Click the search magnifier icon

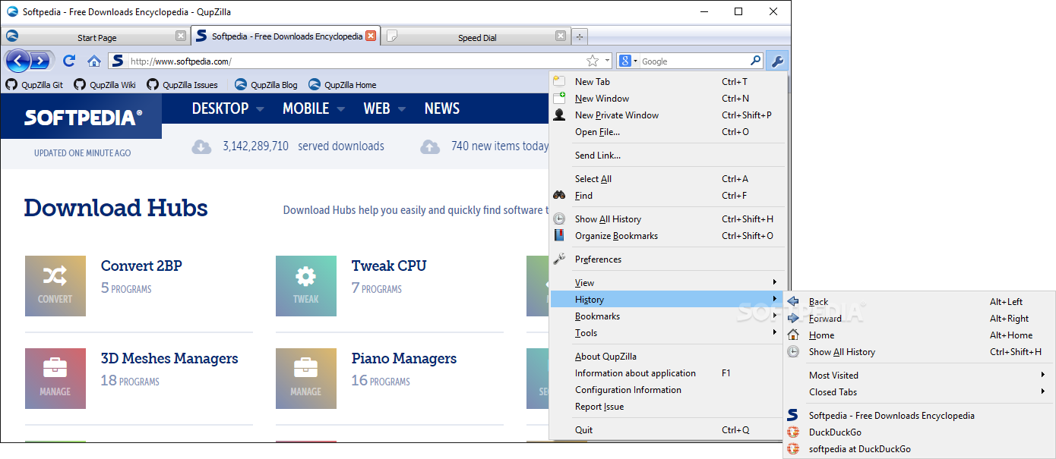click(755, 61)
